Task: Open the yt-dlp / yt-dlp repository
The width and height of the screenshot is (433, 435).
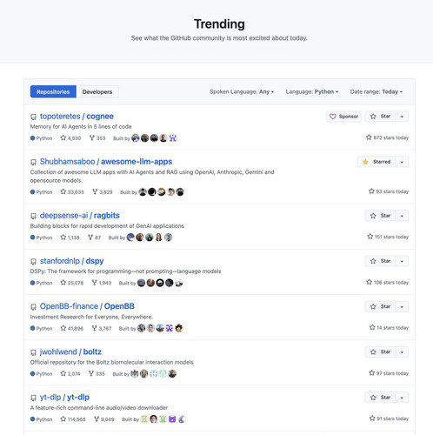Action: [64, 398]
